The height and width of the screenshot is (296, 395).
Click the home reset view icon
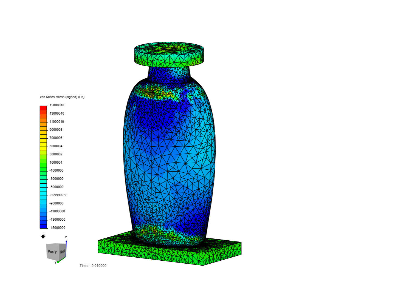(x=43, y=236)
